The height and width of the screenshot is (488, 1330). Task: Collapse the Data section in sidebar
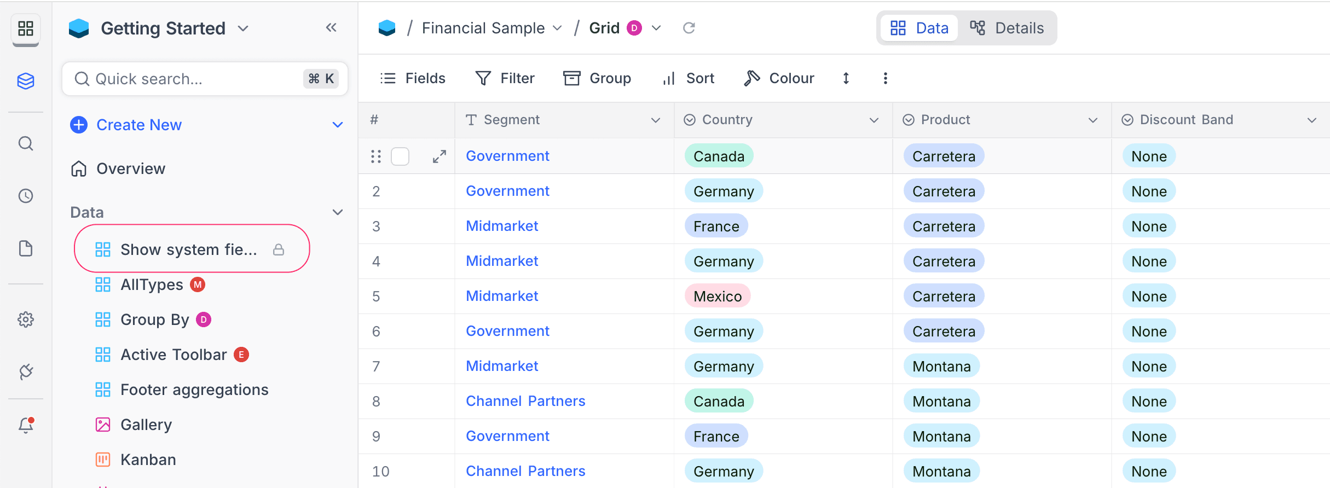coord(338,212)
